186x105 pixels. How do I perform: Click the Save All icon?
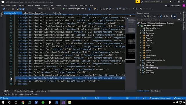[x=24, y=9]
